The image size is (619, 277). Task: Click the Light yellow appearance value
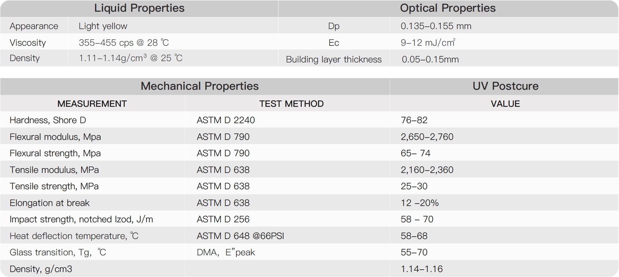tap(103, 26)
